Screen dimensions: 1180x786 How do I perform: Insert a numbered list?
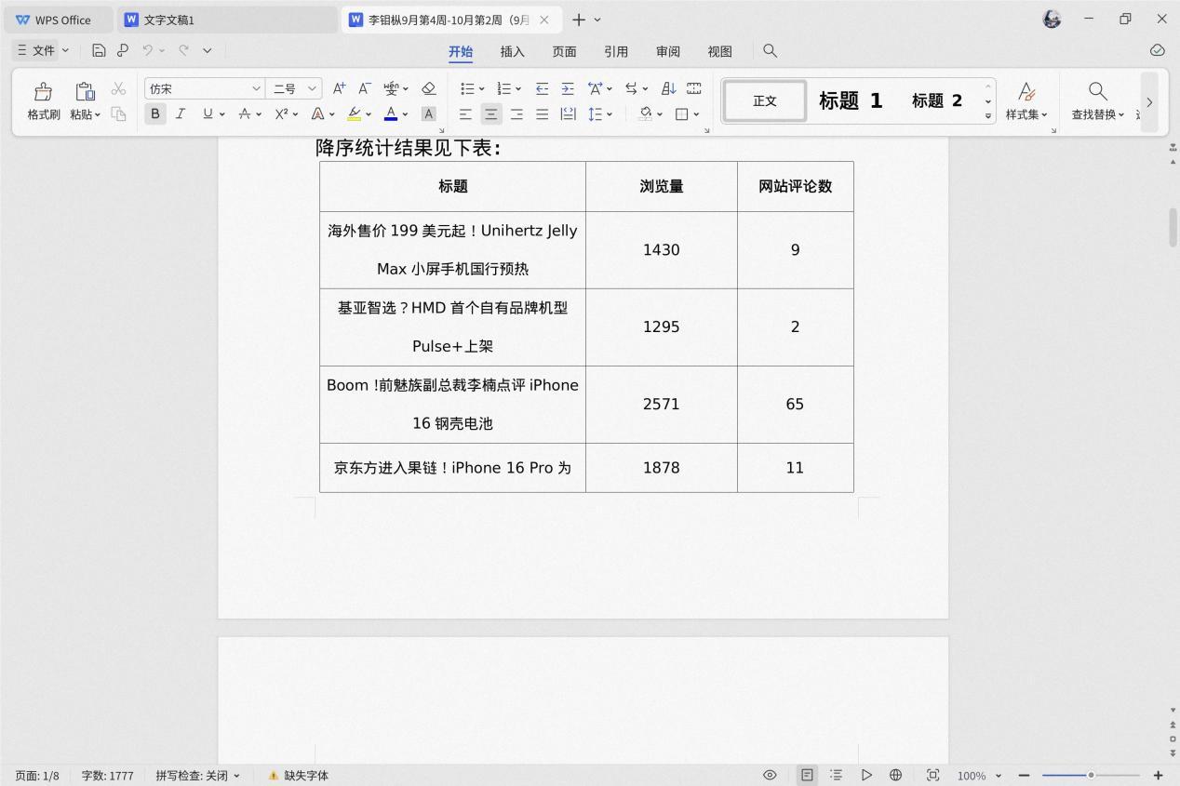pyautogui.click(x=503, y=88)
